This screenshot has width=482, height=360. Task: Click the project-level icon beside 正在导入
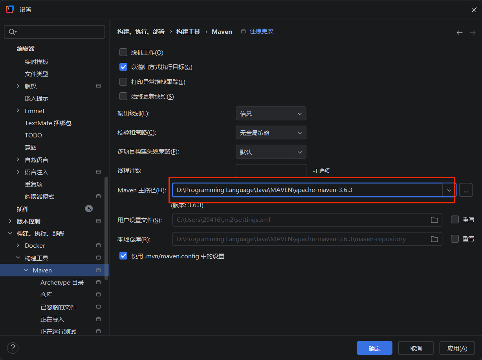click(98, 319)
